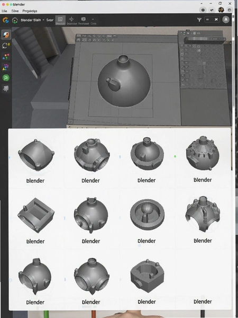Select the sphere with forked top model
The height and width of the screenshot is (318, 238).
(91, 215)
